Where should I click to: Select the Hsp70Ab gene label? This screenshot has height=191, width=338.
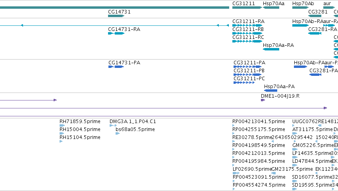[x=303, y=4]
